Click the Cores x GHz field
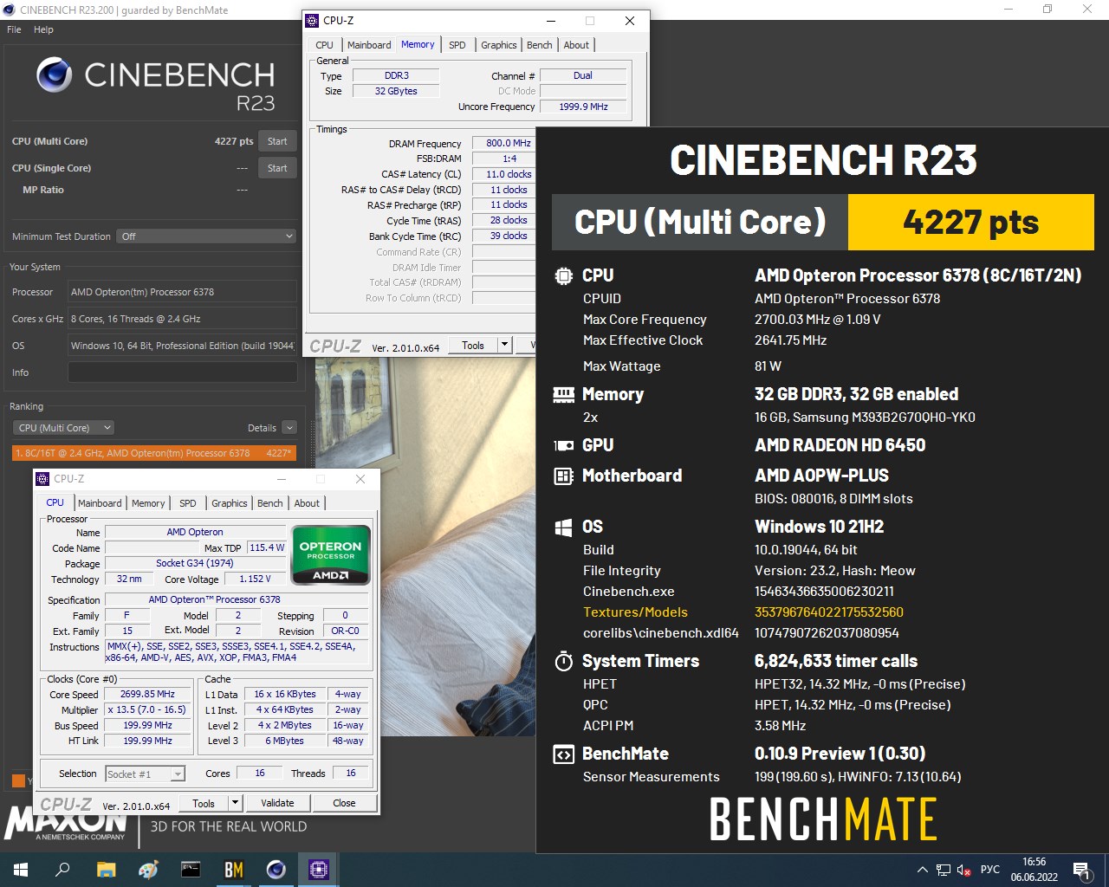This screenshot has width=1109, height=887. [183, 319]
